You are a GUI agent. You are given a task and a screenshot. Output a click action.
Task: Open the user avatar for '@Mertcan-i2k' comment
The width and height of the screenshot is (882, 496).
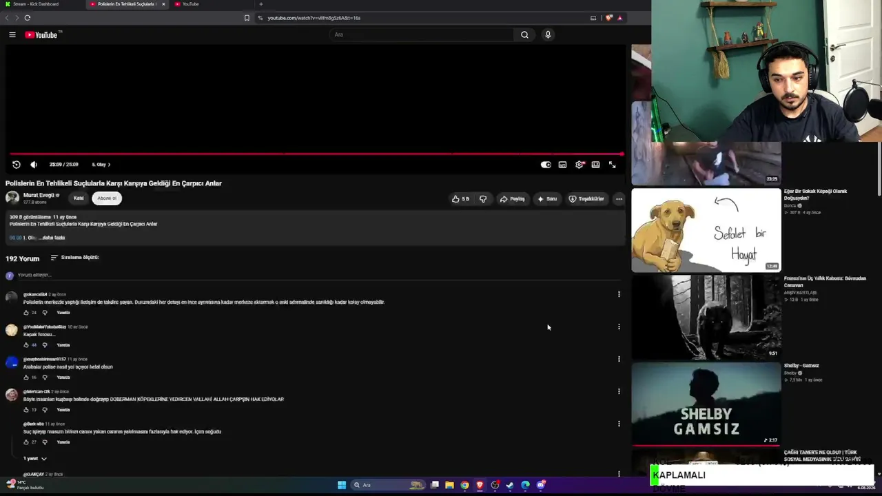(x=12, y=395)
